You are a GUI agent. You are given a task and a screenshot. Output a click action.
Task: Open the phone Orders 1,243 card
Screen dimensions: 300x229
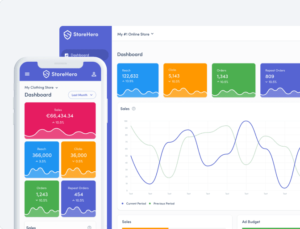point(42,199)
